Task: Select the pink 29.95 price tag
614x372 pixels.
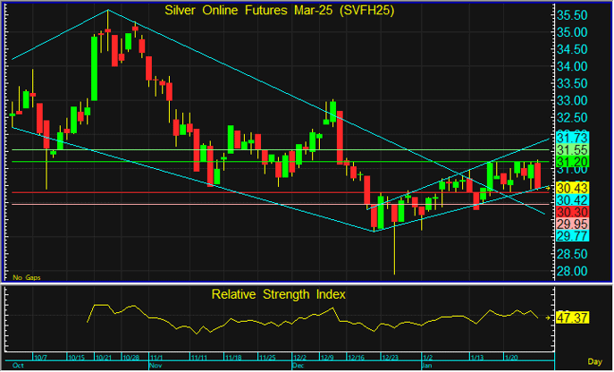Action: (x=570, y=224)
